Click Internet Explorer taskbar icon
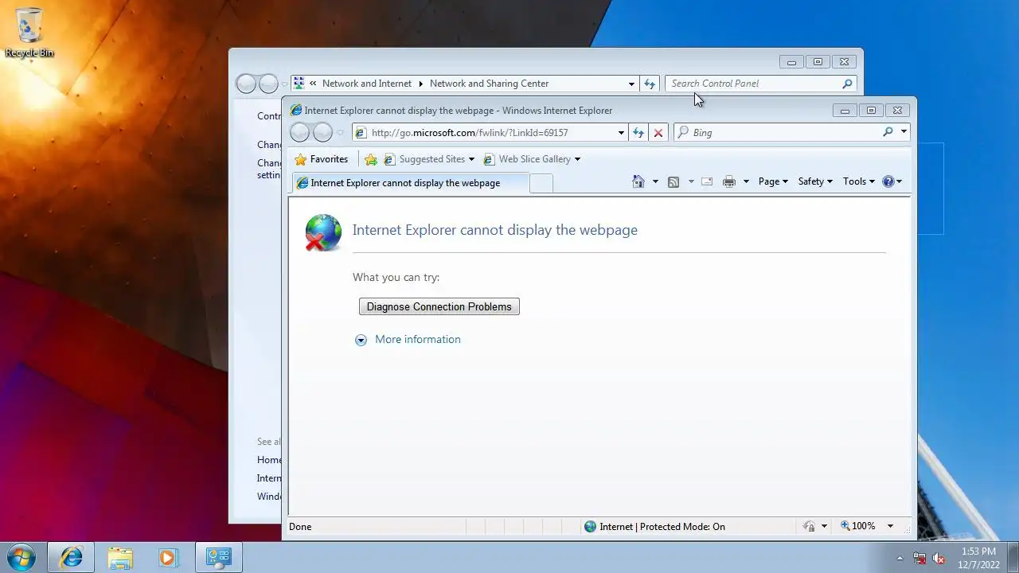Viewport: 1019px width, 573px height. click(x=72, y=557)
